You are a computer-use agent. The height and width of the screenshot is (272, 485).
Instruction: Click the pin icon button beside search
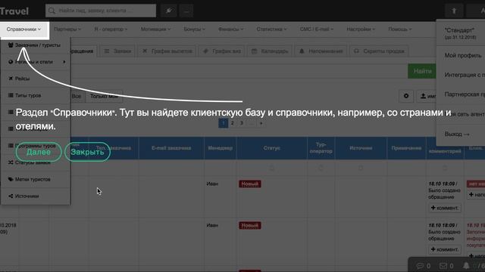169,11
